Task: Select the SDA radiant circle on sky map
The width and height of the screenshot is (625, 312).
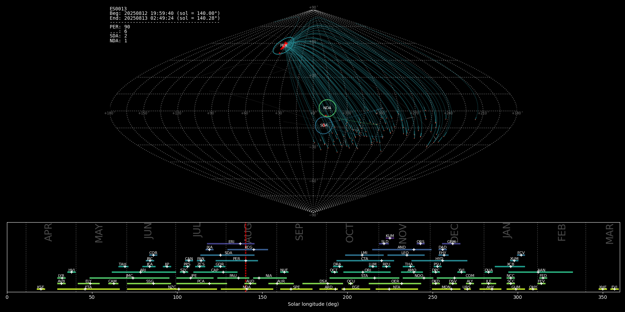Action: 324,125
